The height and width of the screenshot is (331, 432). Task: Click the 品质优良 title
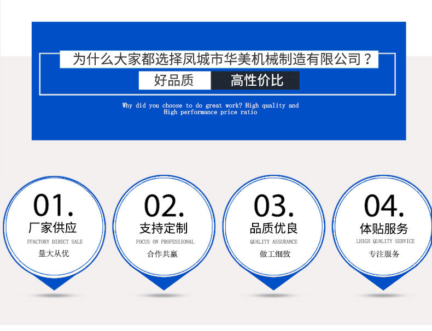tap(273, 228)
